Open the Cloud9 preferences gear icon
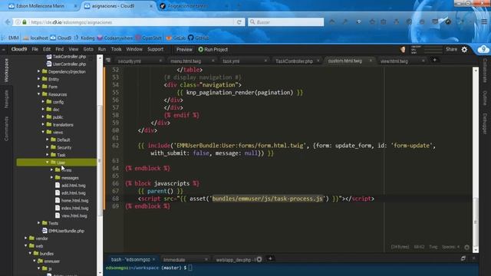This screenshot has width=491, height=276. 464,49
